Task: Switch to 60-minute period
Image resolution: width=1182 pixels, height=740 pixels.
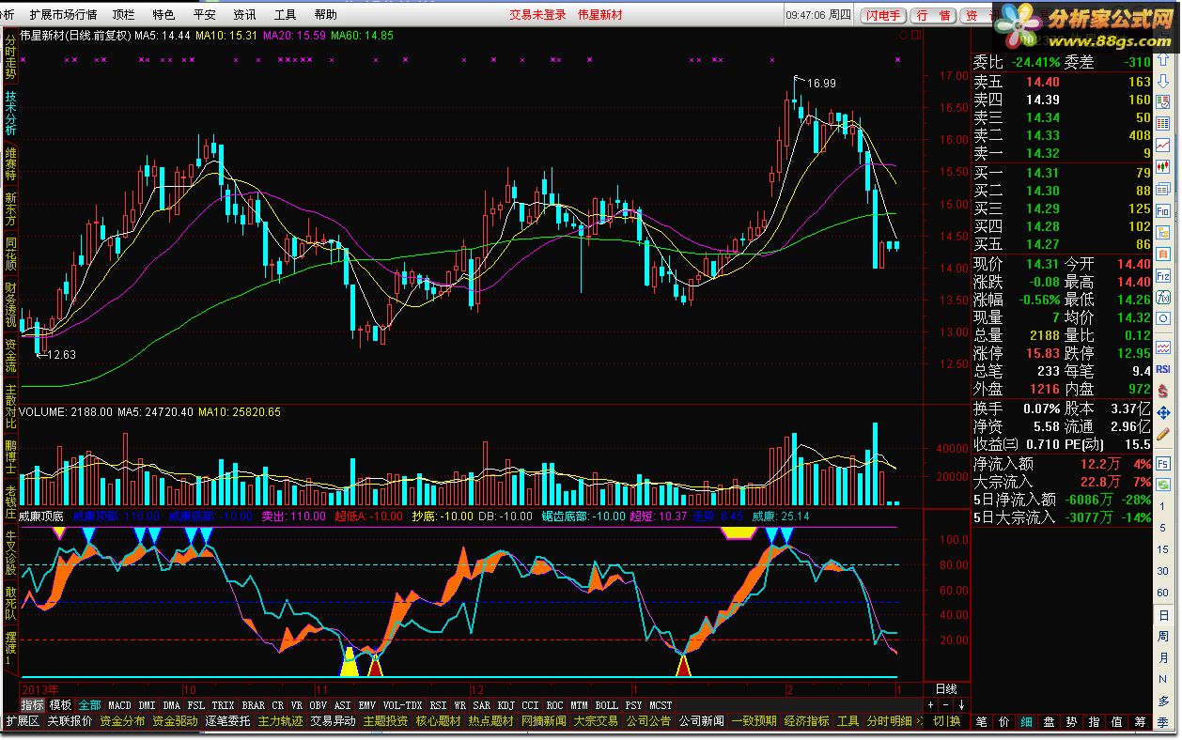Action: (x=1163, y=593)
